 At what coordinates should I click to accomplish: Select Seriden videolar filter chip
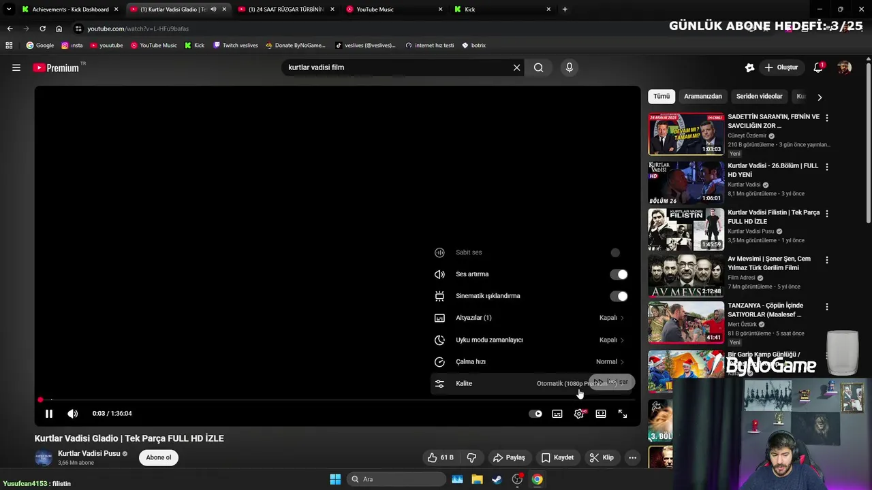tap(759, 97)
